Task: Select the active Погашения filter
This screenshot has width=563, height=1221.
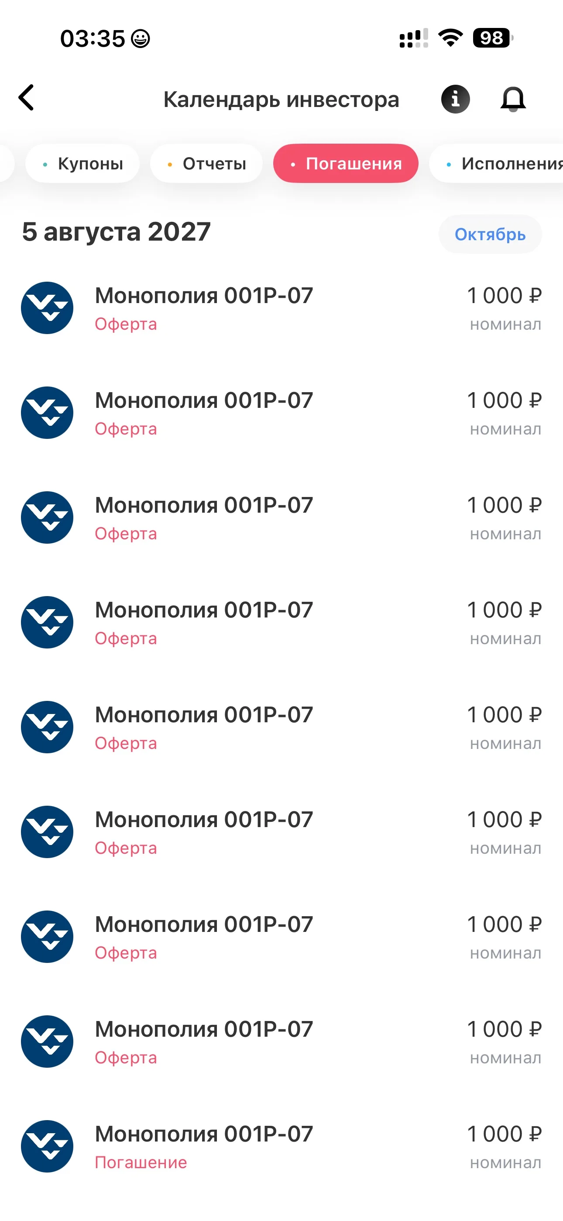Action: point(346,163)
